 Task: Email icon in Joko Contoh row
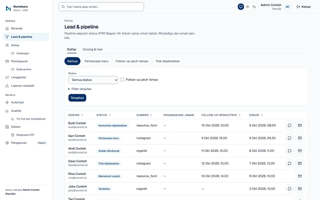(x=300, y=189)
